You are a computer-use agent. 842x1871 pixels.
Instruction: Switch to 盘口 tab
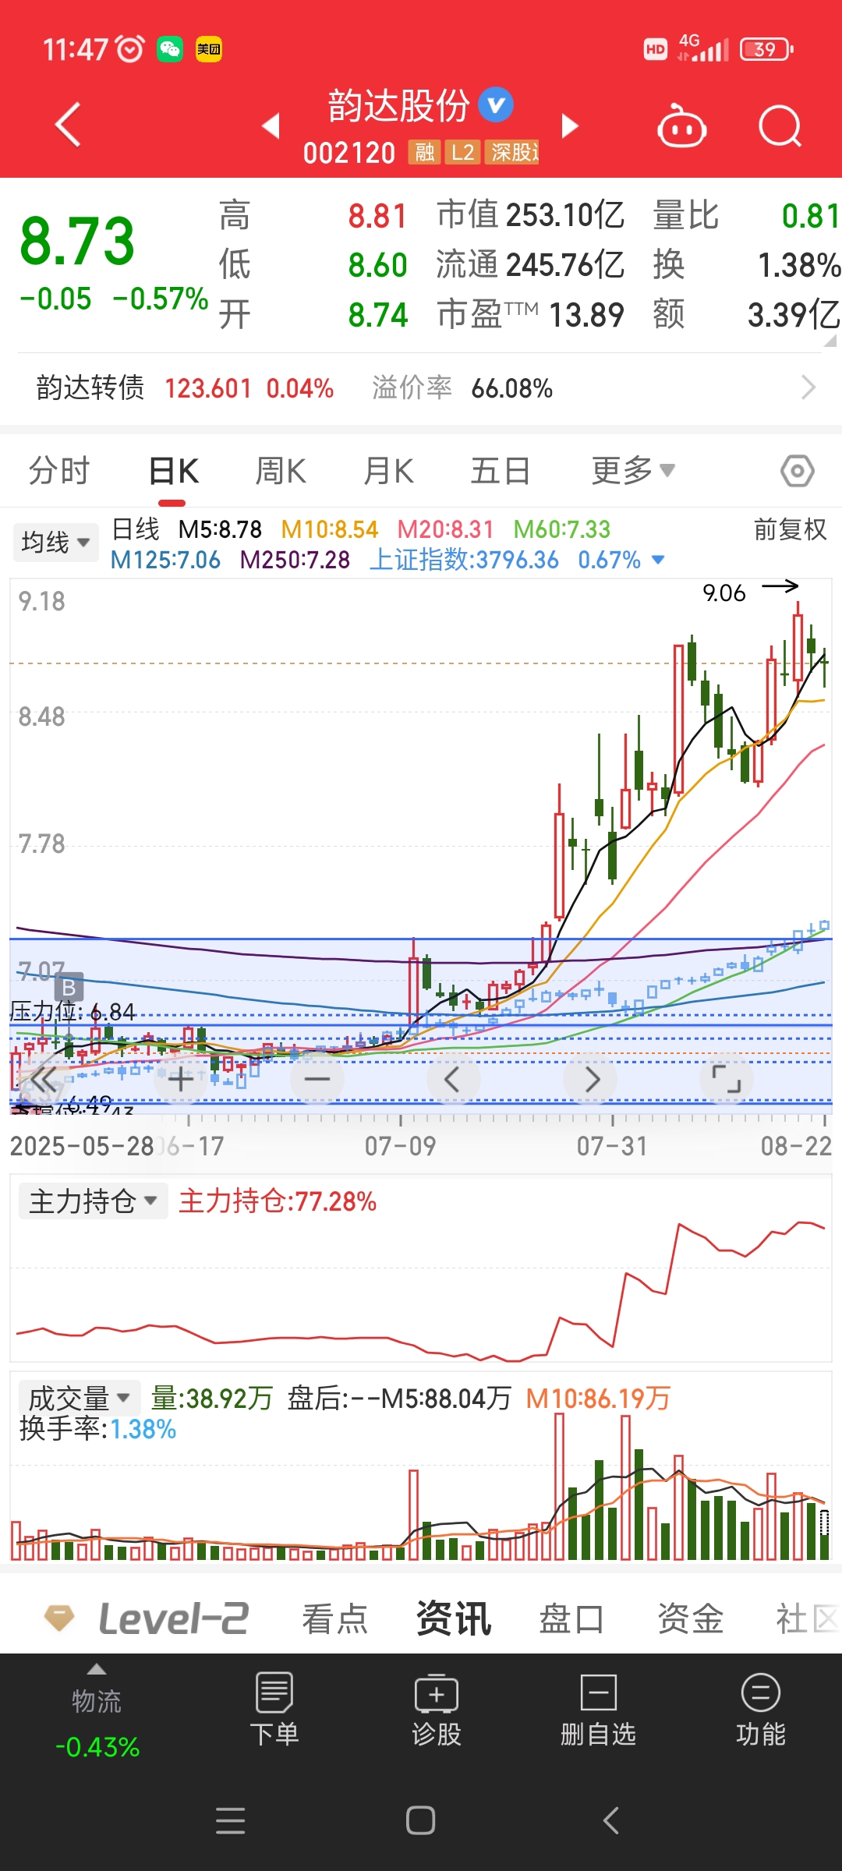point(572,1619)
